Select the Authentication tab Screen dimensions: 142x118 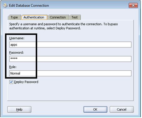coord(34,17)
